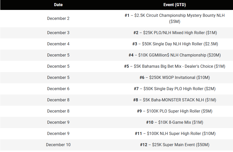
Task: Select the Bahamas Big Bet Mix Dealer's Choice event
Action: 175,66
